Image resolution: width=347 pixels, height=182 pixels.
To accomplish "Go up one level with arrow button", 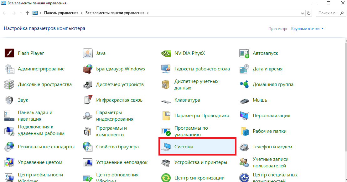I will [28, 13].
